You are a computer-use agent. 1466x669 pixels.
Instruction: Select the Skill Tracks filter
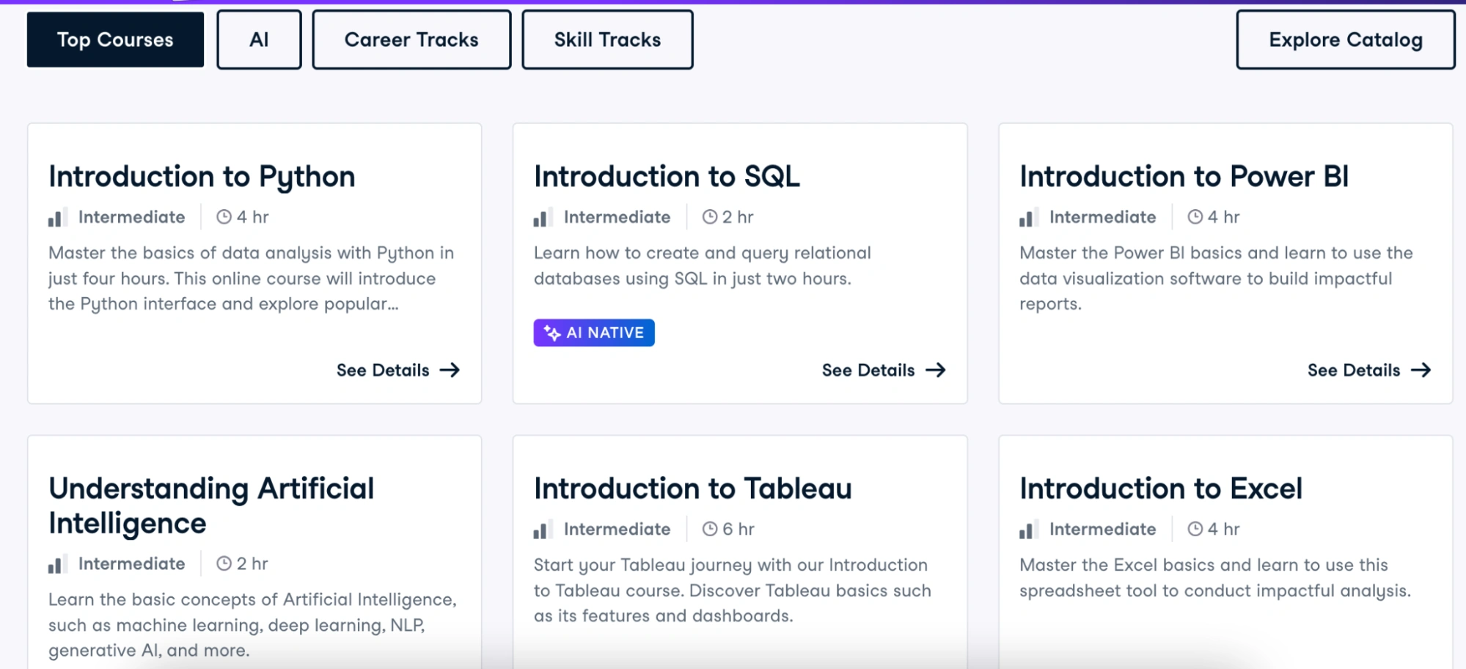pos(607,40)
